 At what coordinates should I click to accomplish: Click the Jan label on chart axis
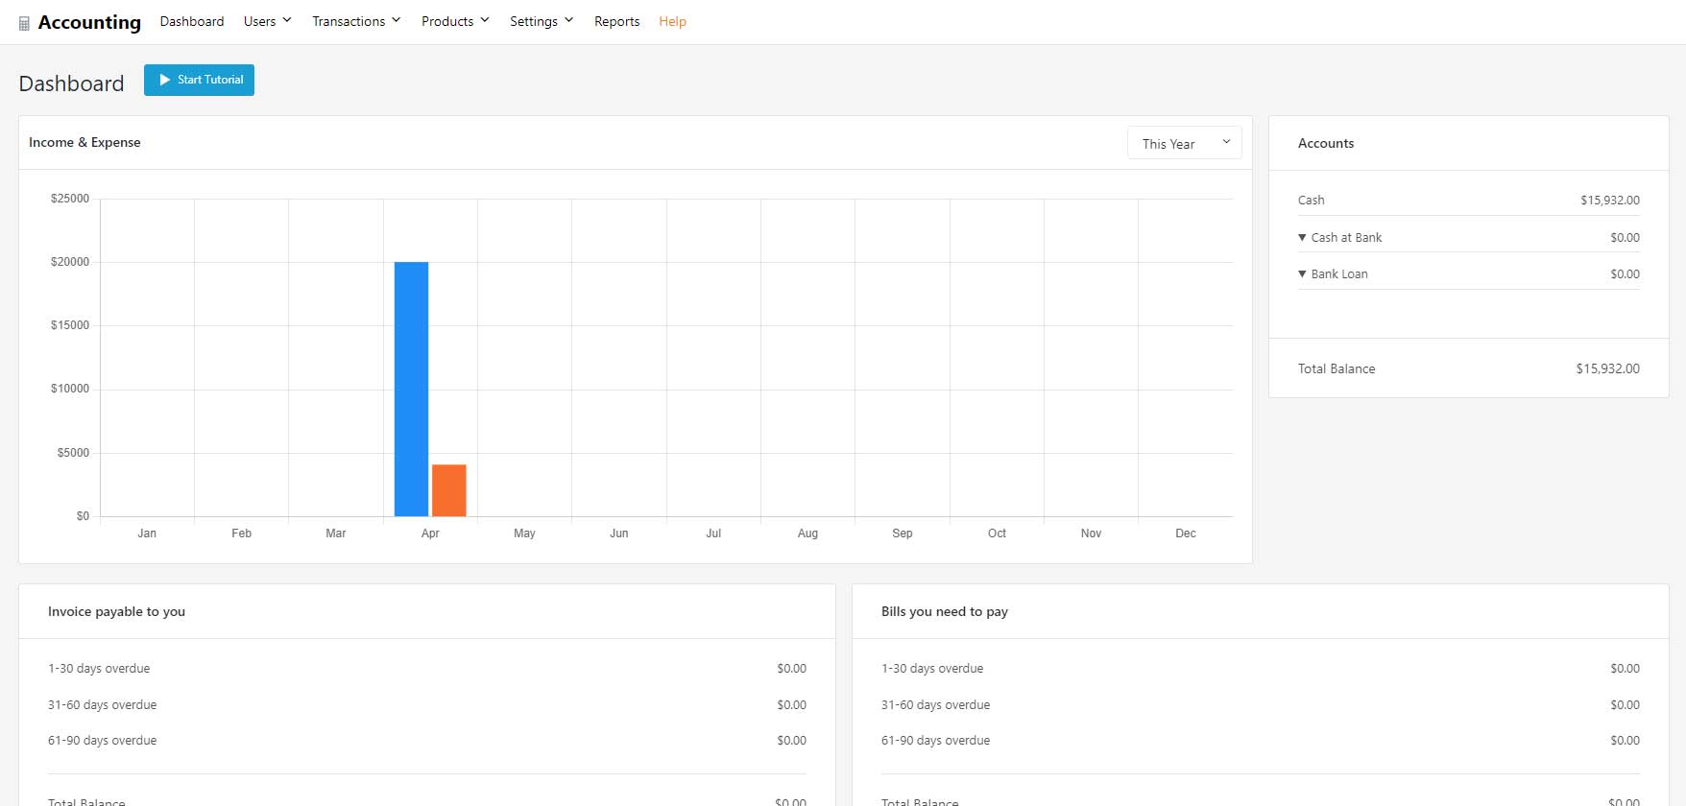point(147,533)
